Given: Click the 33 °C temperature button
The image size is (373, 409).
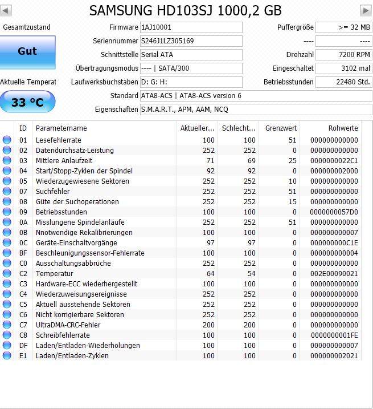Looking at the screenshot, I should tap(27, 102).
